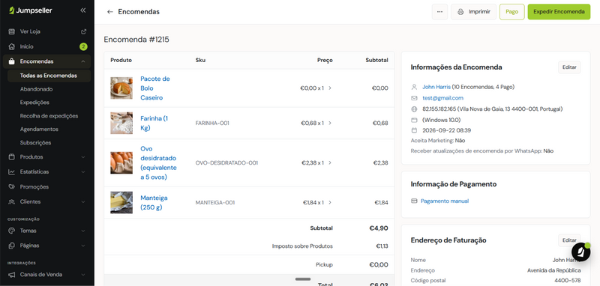Click the MANTEIGA-001 SKU text
Screen dimensions: 600x286
pyautogui.click(x=215, y=202)
